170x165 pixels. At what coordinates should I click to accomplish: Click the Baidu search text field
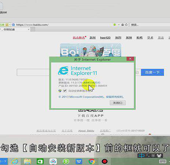pyautogui.click(x=33, y=72)
